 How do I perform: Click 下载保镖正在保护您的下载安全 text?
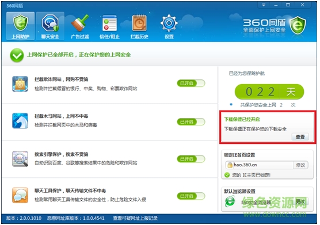tap(256, 129)
